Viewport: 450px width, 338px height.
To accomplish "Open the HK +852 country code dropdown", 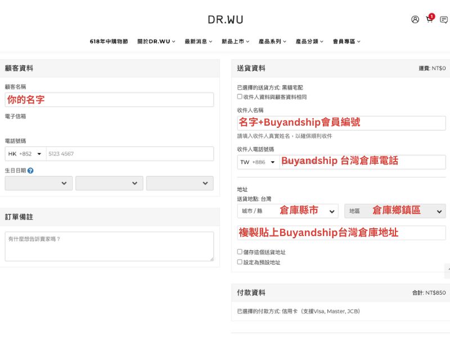I will tap(25, 154).
